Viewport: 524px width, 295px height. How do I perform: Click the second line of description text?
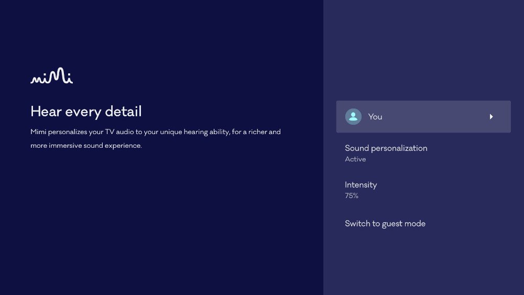86,146
